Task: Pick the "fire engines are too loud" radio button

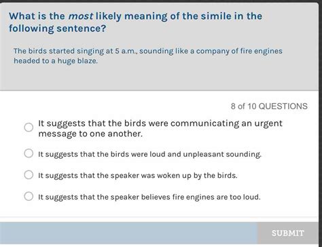Action: (x=29, y=196)
